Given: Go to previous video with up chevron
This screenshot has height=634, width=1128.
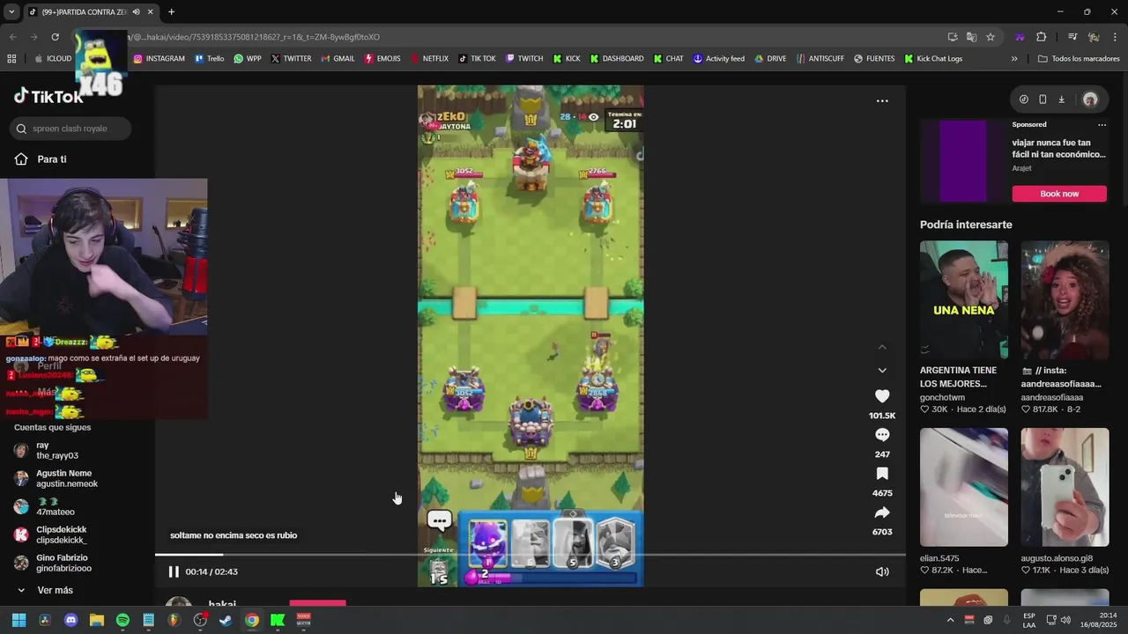Looking at the screenshot, I should pos(882,347).
